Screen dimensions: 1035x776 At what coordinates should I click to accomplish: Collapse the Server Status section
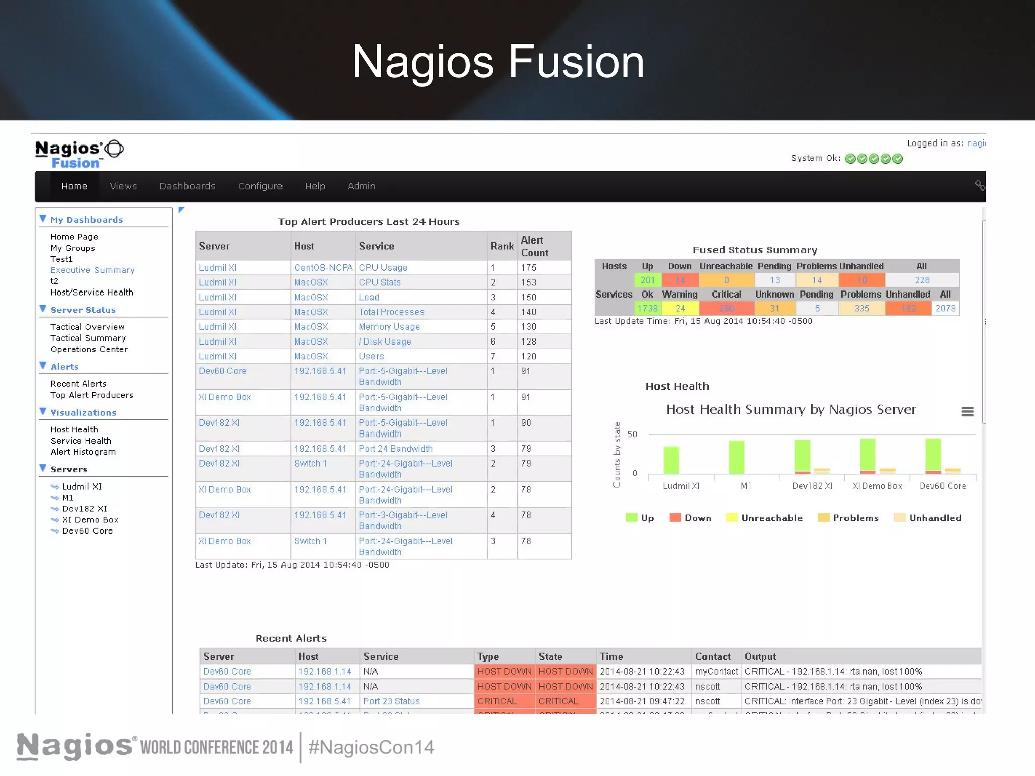point(43,309)
